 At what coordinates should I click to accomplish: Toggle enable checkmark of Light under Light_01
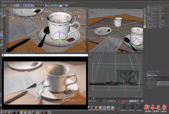(x=161, y=21)
